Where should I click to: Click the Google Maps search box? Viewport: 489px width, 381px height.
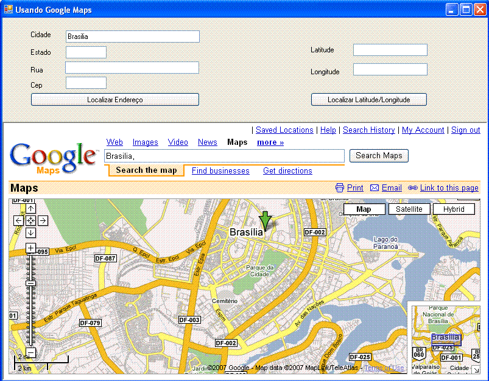pos(224,156)
